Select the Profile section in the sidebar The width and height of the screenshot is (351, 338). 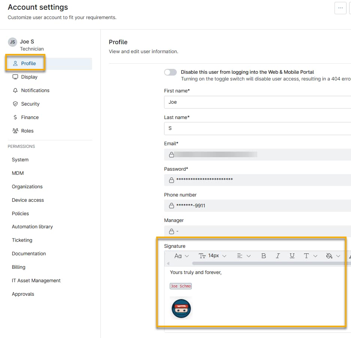tap(49, 64)
